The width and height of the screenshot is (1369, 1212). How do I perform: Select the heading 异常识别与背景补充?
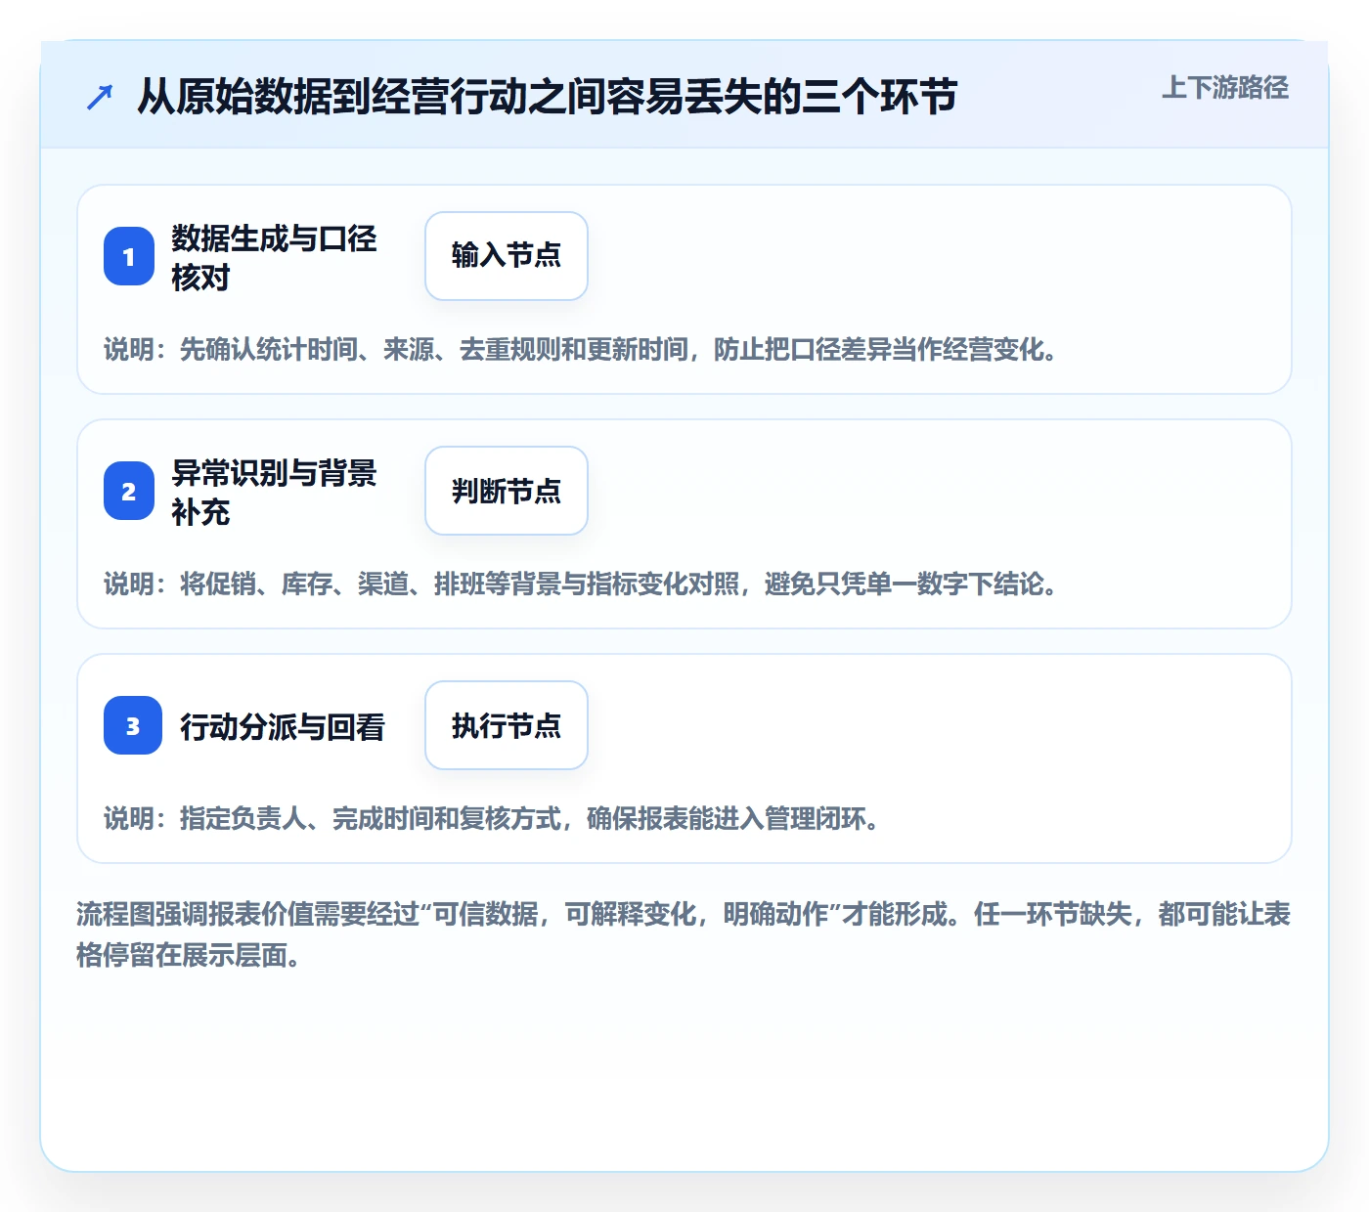click(x=274, y=492)
